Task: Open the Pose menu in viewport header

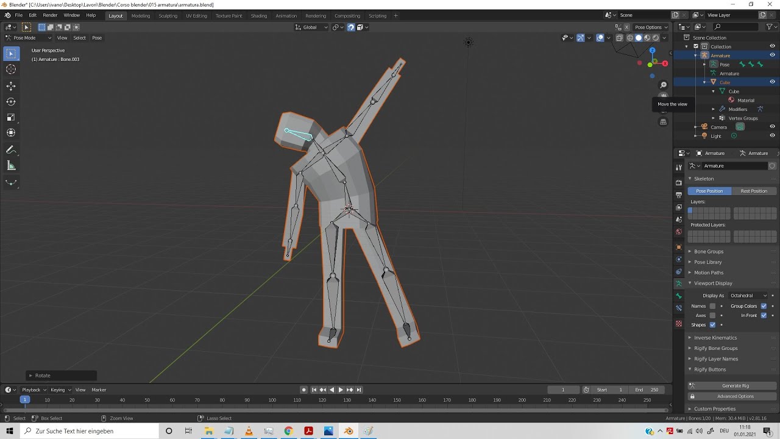Action: click(97, 38)
